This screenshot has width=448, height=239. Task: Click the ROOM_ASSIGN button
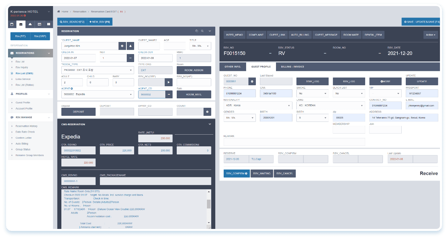(x=194, y=70)
